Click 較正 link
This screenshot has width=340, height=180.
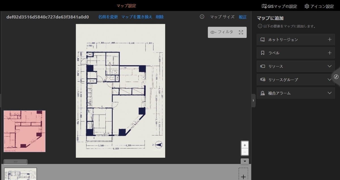click(243, 17)
